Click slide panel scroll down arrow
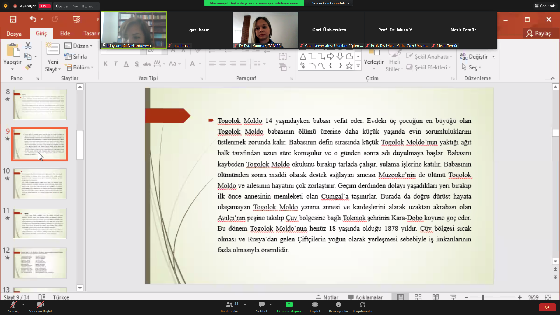This screenshot has height=315, width=560. pos(80,288)
